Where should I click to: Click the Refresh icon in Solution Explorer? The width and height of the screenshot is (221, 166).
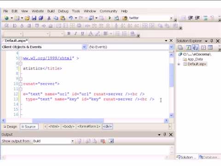coord(188,47)
